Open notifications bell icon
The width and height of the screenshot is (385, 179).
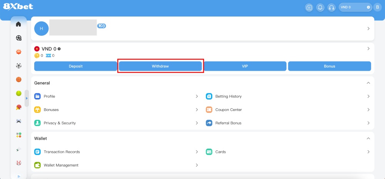(320, 7)
